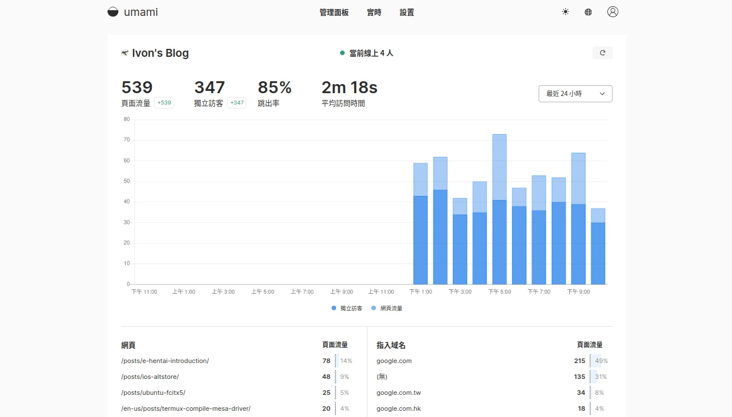Image resolution: width=732 pixels, height=417 pixels.
Task: Click google.com.tw referrer entry
Action: 399,393
